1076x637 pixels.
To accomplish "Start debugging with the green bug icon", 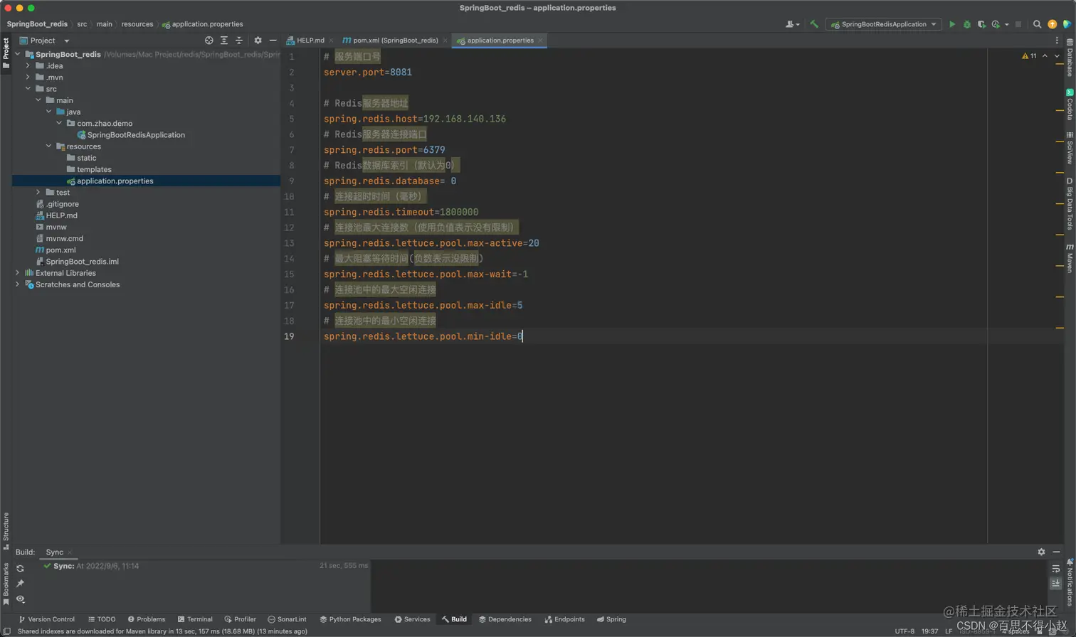I will (x=966, y=24).
